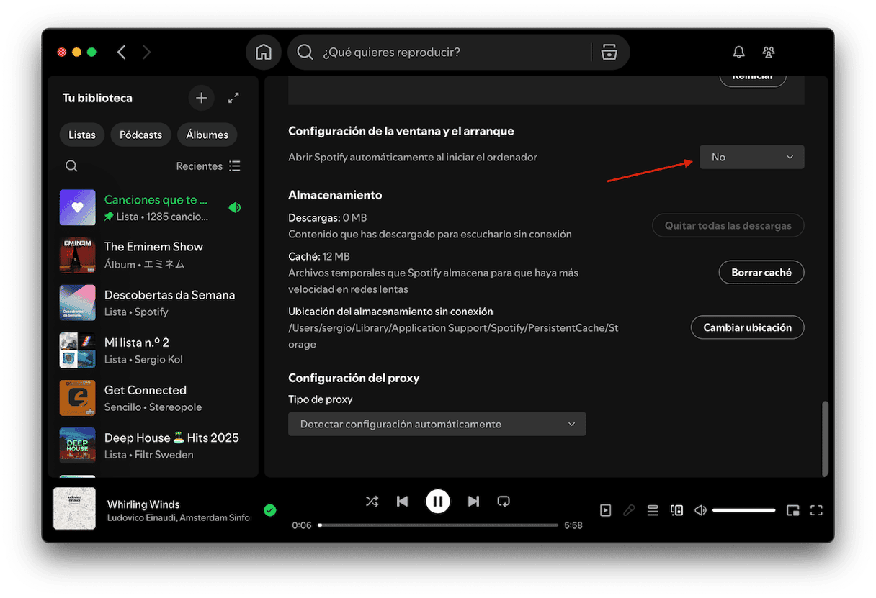
Task: Open connect to a device
Action: [x=677, y=510]
